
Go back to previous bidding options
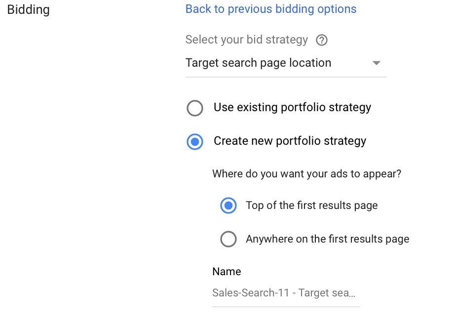tap(271, 9)
